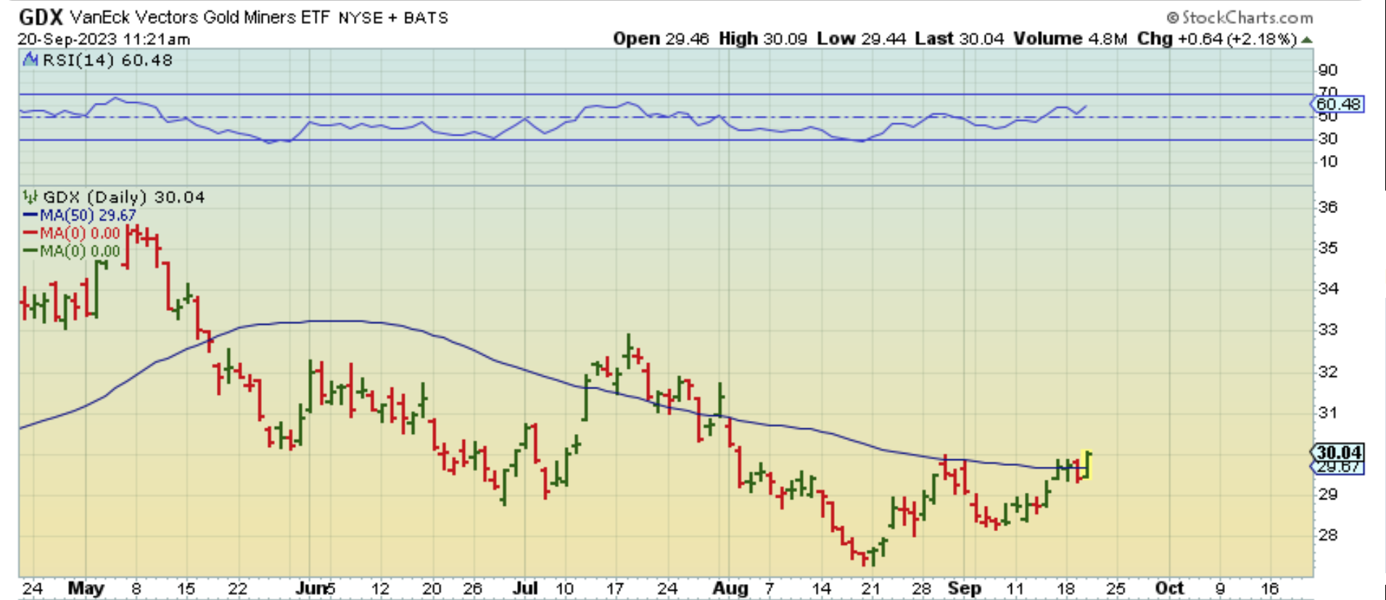Viewport: 1386px width, 600px height.
Task: Click the red "MA(0) 0.00" legend entry
Action: tap(72, 233)
